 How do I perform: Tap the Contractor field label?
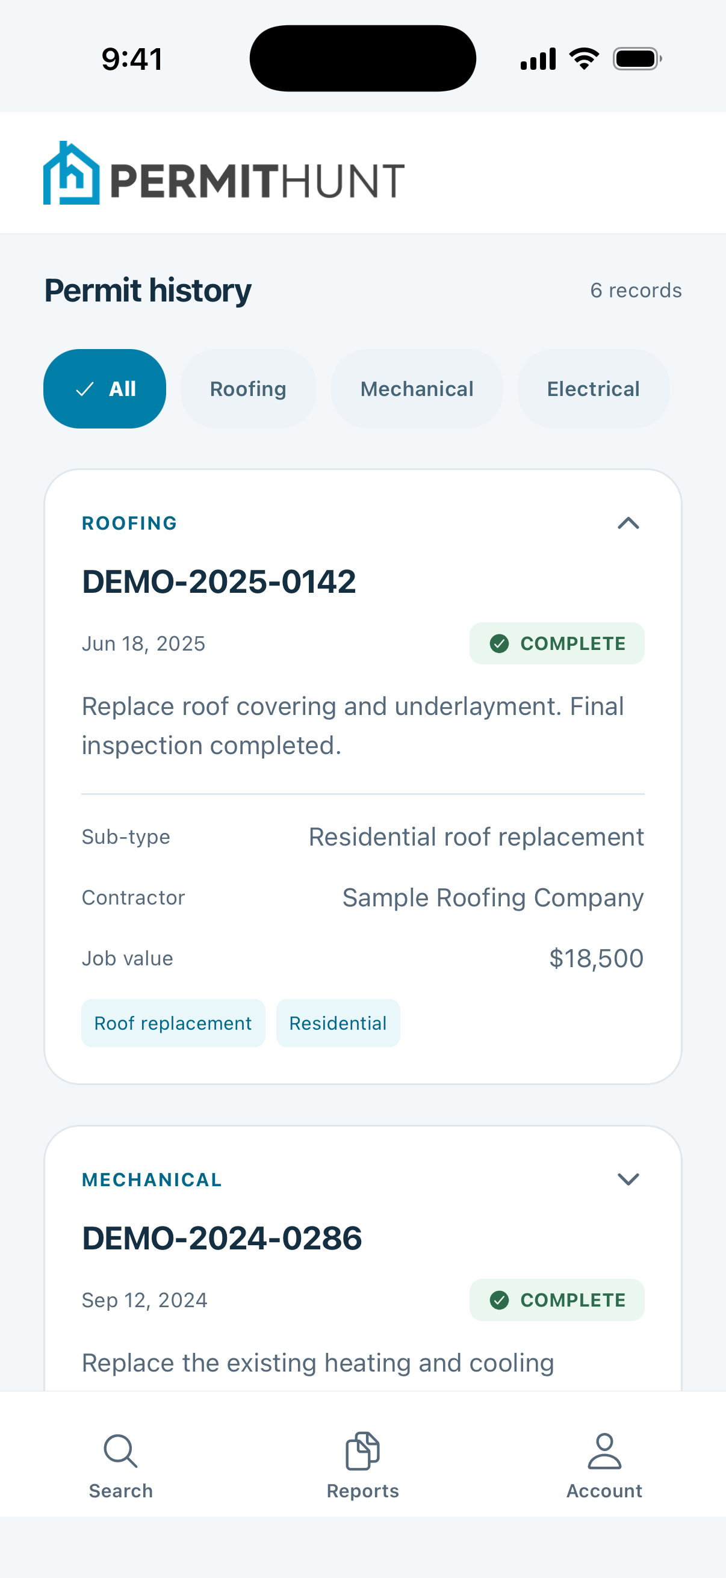[134, 897]
